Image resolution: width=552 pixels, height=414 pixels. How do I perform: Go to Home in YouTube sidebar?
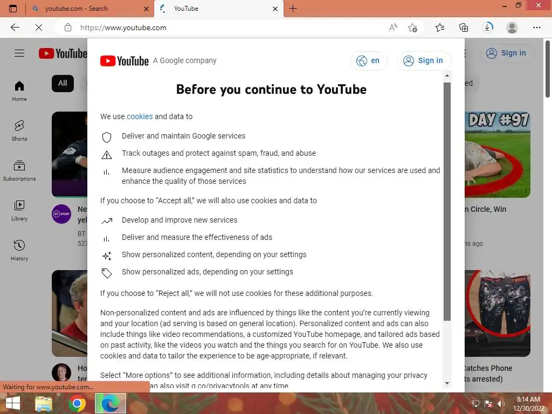[x=19, y=91]
